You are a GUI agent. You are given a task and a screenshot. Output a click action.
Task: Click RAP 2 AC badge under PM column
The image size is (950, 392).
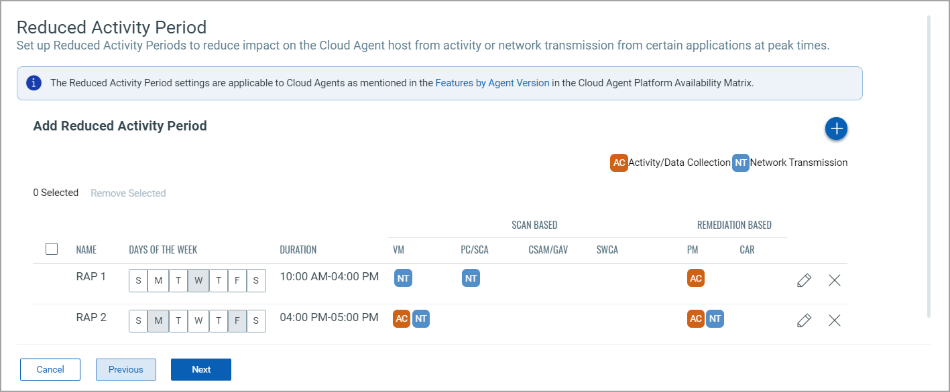(696, 318)
